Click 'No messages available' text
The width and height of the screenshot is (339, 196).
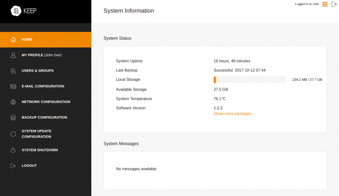click(x=136, y=169)
